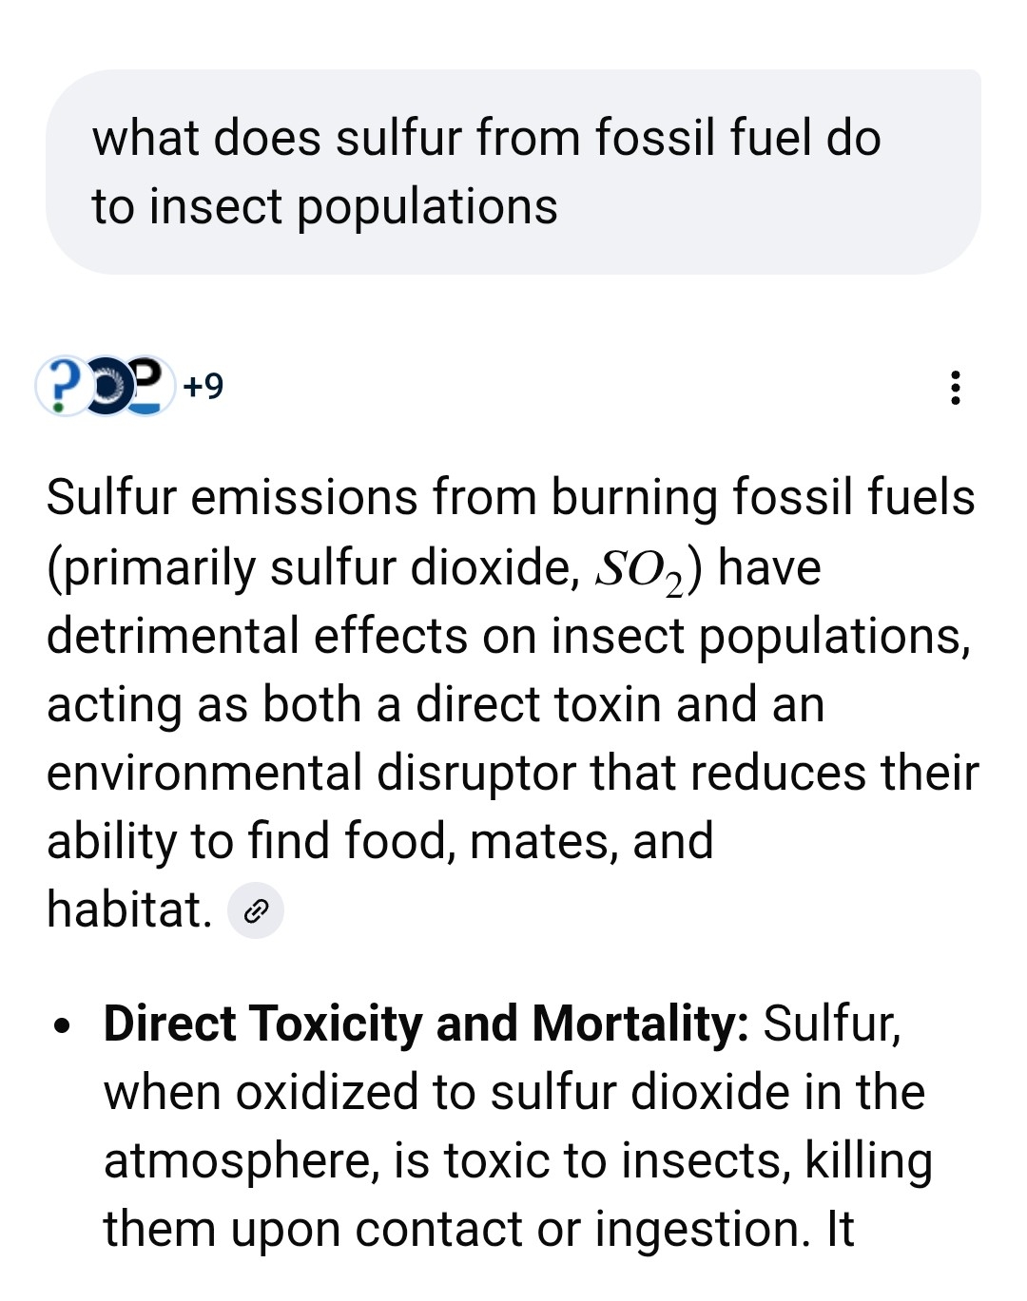Tap the search query bubble
Image resolution: width=1027 pixels, height=1301 pixels.
(x=513, y=172)
